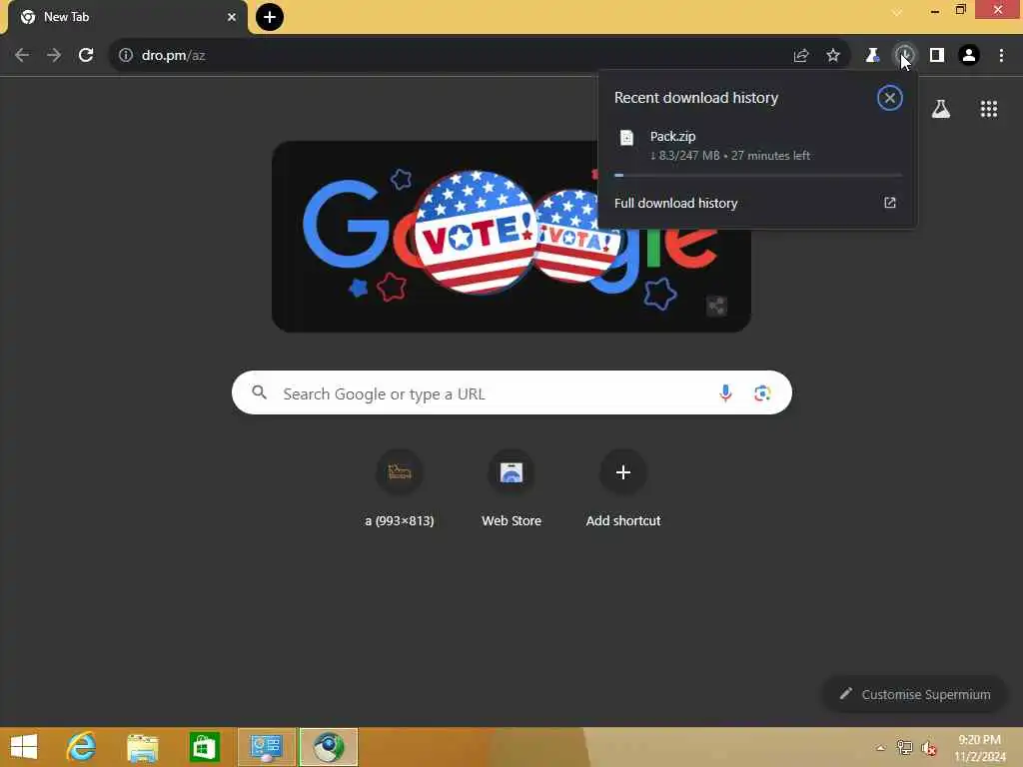Image resolution: width=1023 pixels, height=767 pixels.
Task: Open a new tab with plus button
Action: [270, 17]
